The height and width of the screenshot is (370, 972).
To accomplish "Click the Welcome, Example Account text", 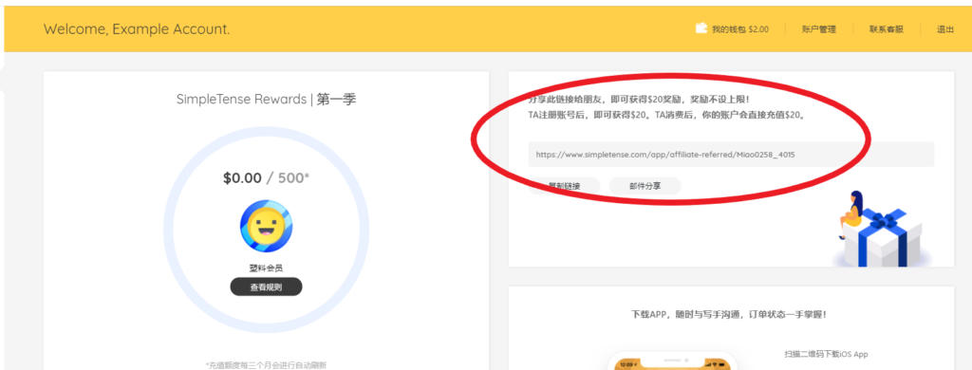I will pyautogui.click(x=137, y=29).
